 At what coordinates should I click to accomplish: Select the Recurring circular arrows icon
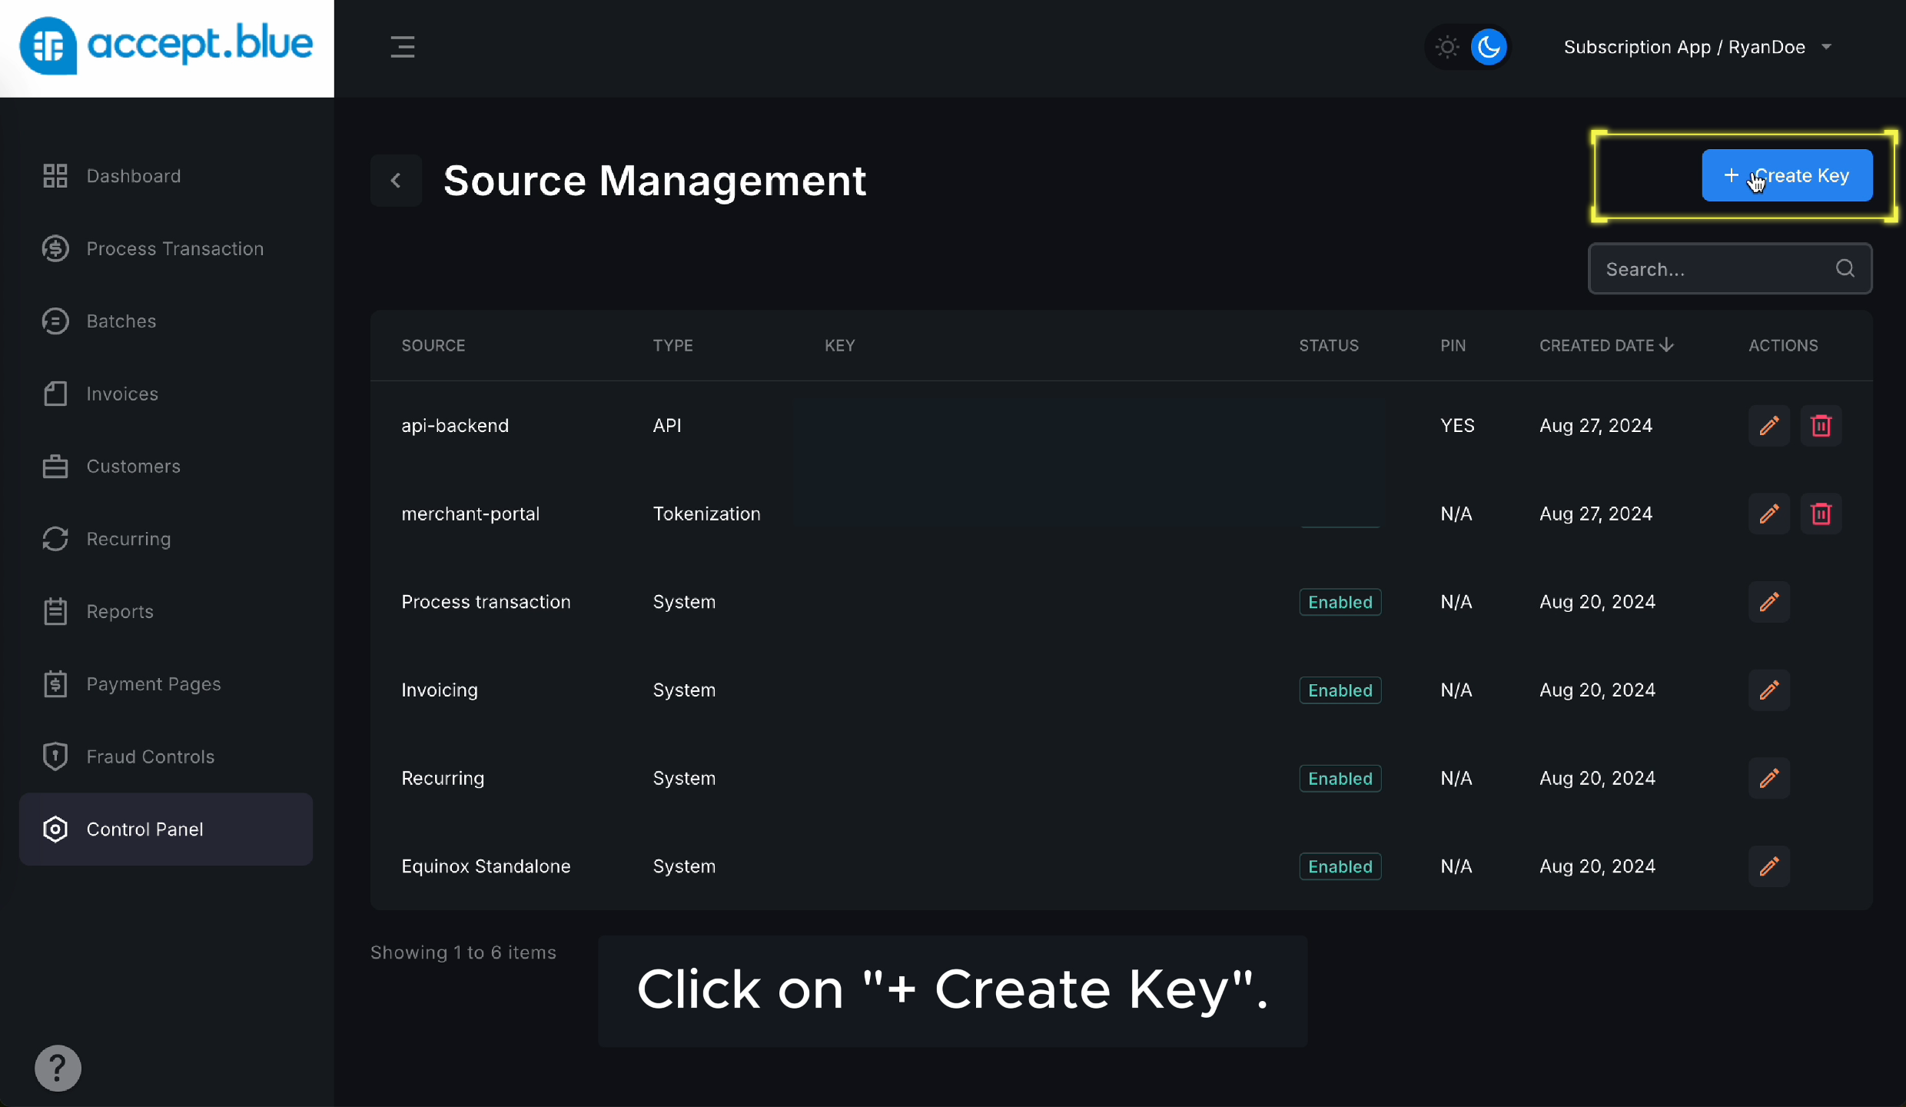55,539
